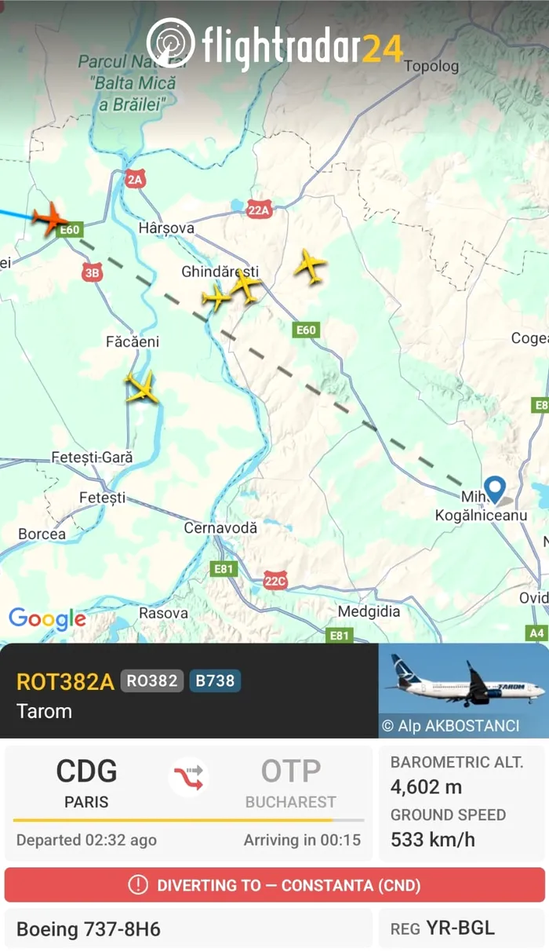Viewport: 549px width, 952px height.
Task: Tap the RO382 flight number badge
Action: pyautogui.click(x=152, y=680)
